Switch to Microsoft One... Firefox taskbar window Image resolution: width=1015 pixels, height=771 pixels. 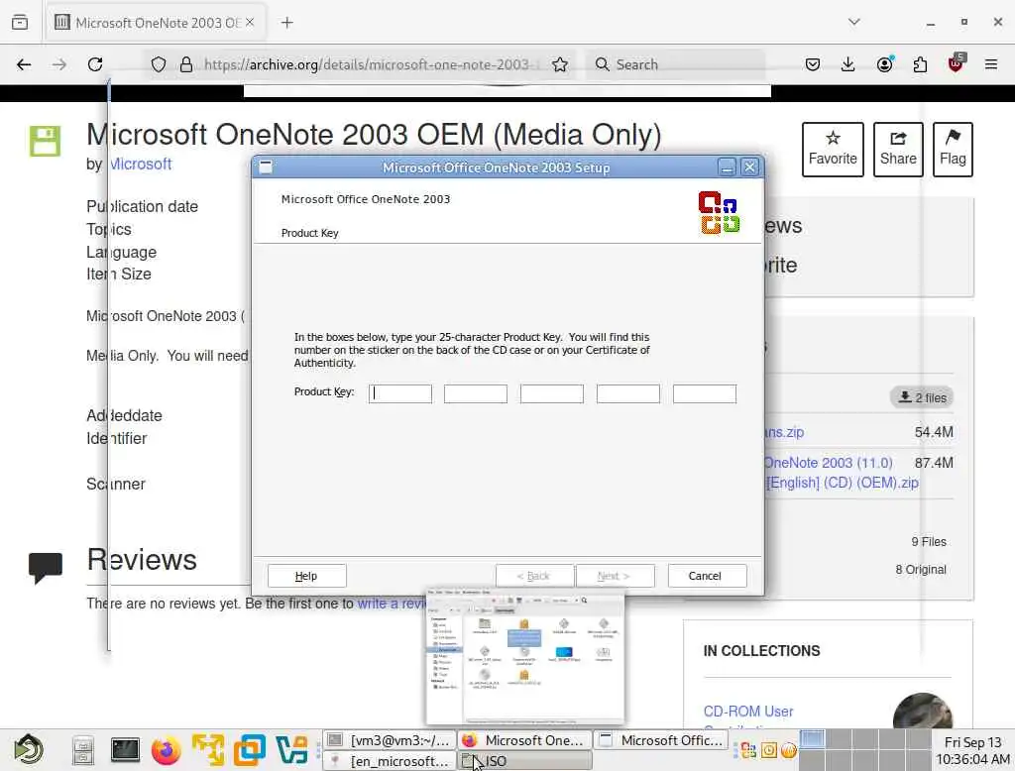point(524,740)
